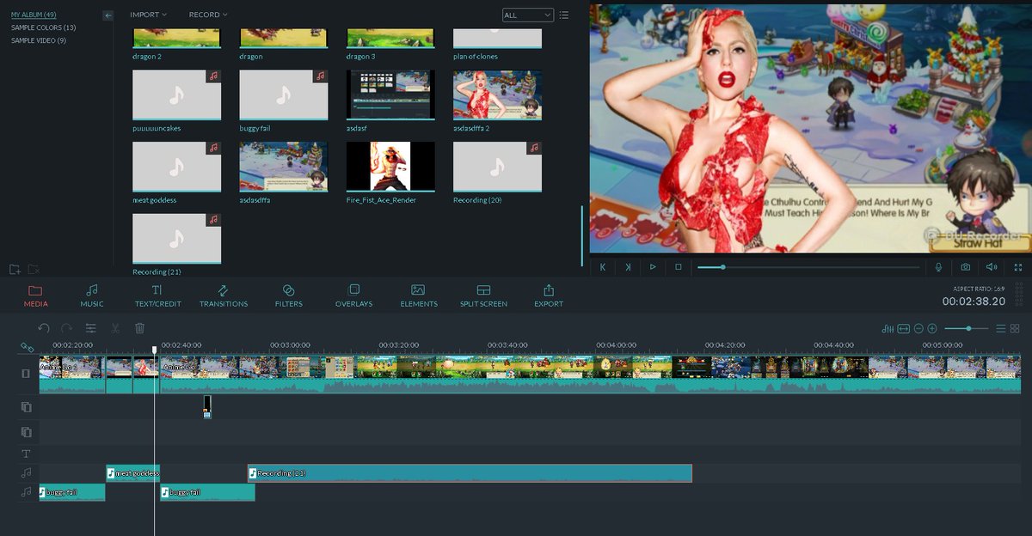Open the ALL media filter dropdown
The width and height of the screenshot is (1032, 536).
[527, 15]
